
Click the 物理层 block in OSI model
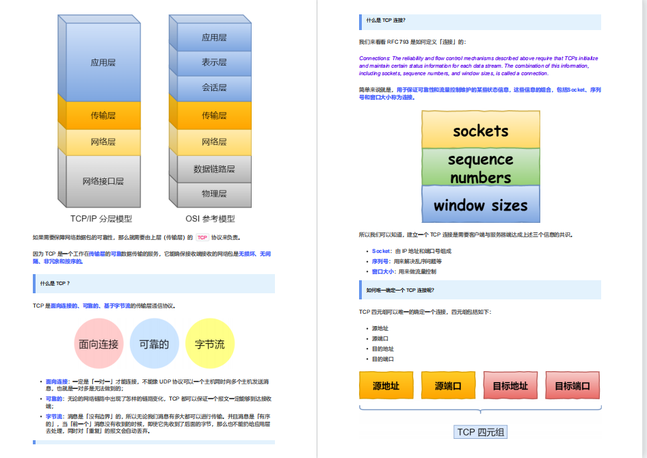pyautogui.click(x=214, y=193)
